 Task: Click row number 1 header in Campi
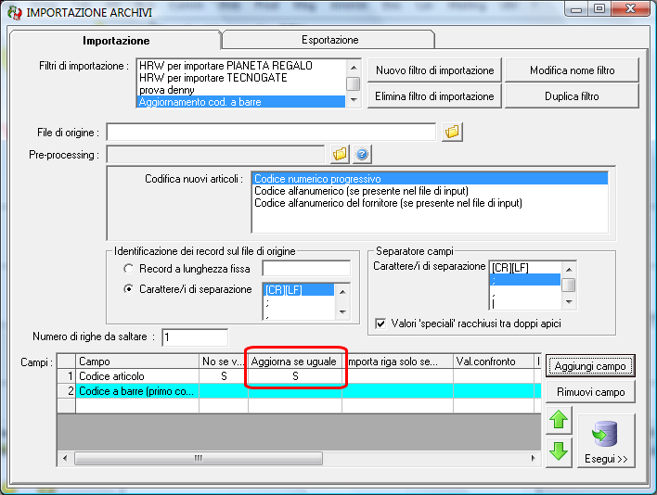pyautogui.click(x=66, y=376)
